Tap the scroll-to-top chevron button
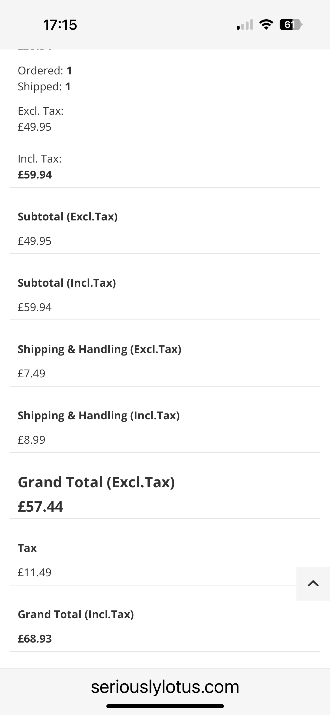Image resolution: width=330 pixels, height=715 pixels. point(313,584)
